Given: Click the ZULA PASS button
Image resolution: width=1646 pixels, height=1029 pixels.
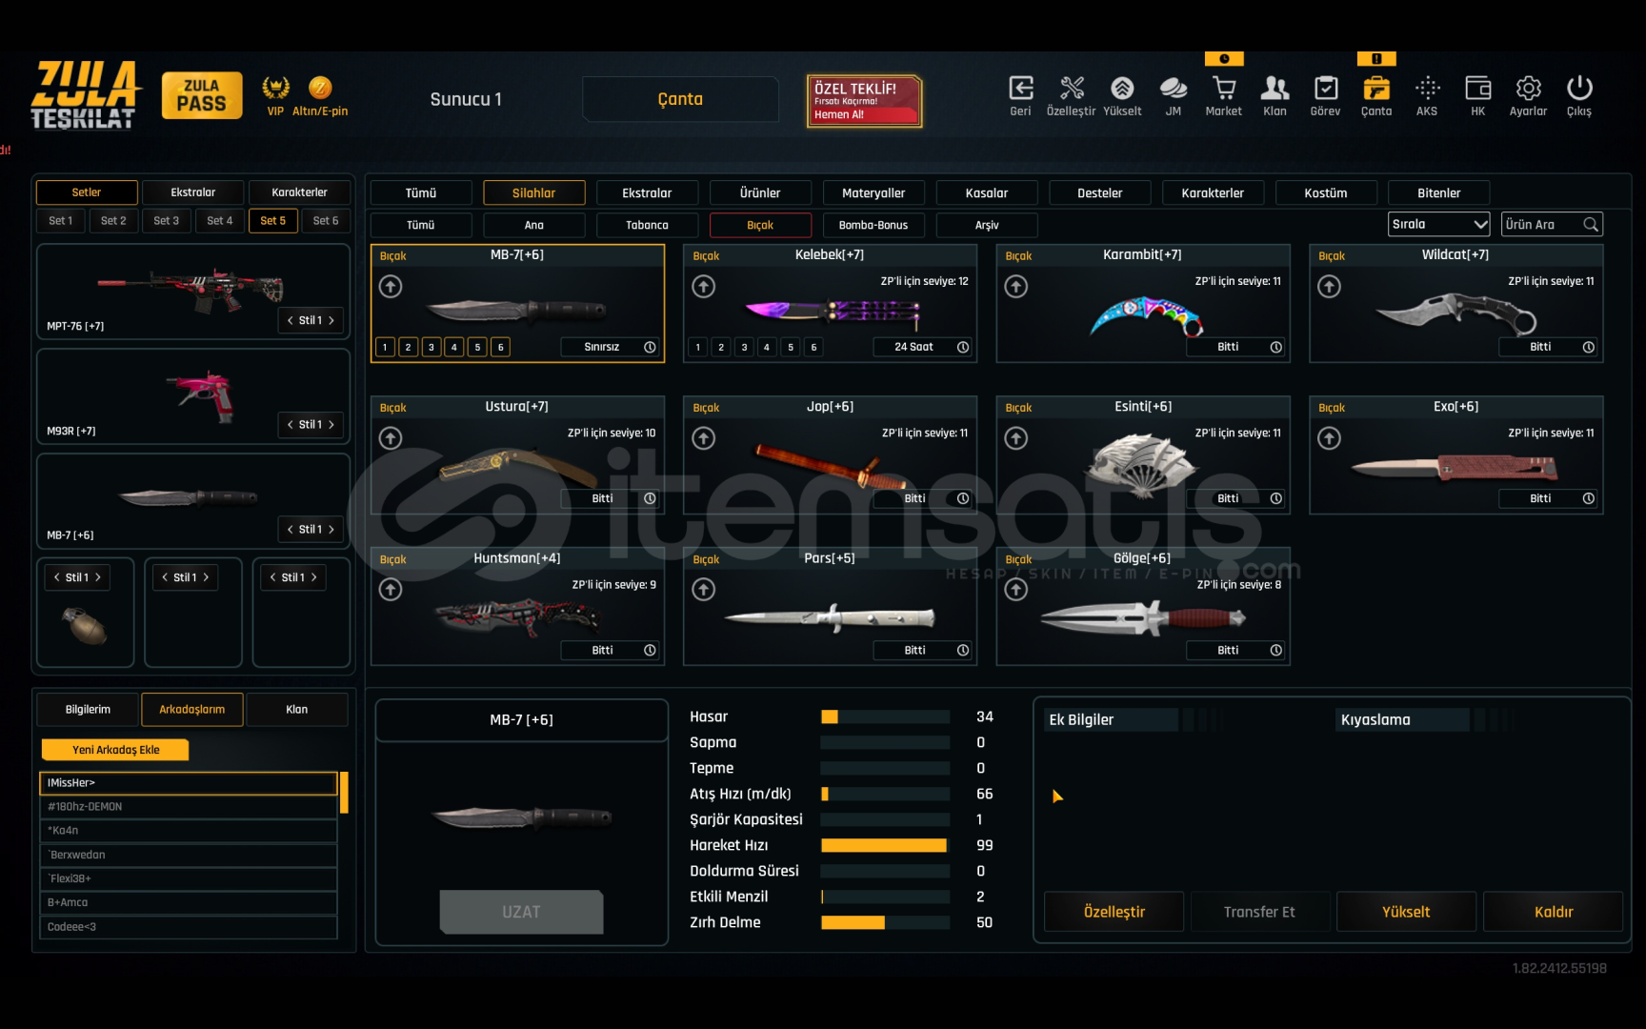Looking at the screenshot, I should point(202,95).
